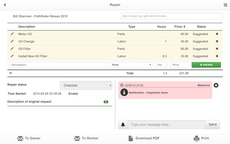Click the Hrs input field
This screenshot has width=230, height=144.
click(161, 65)
